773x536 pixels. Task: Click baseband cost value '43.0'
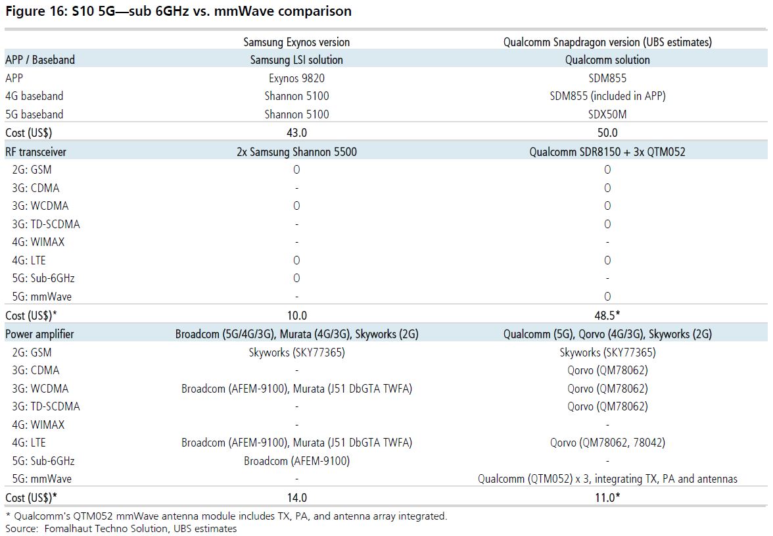(297, 133)
